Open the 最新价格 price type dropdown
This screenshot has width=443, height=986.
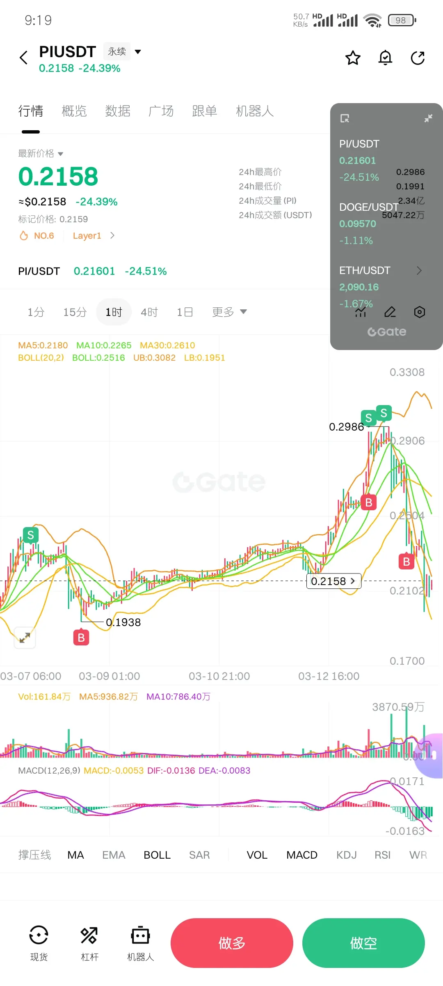[x=41, y=153]
